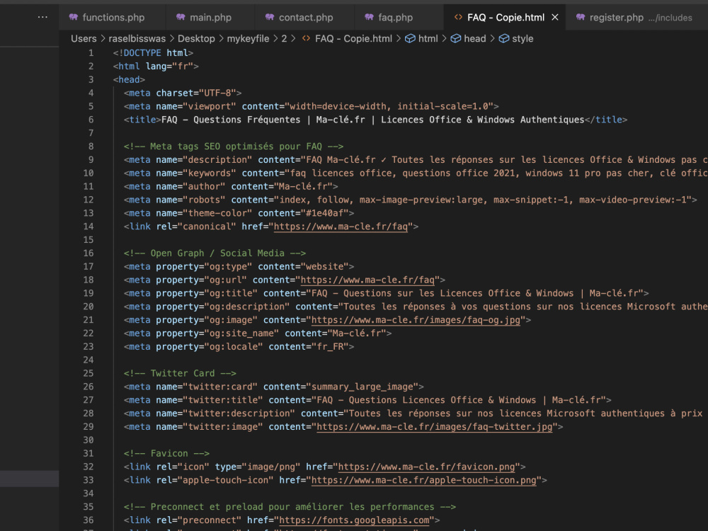Click the PHP elephant icon on contact.php tab
Screen dimensions: 708x531
(x=270, y=17)
